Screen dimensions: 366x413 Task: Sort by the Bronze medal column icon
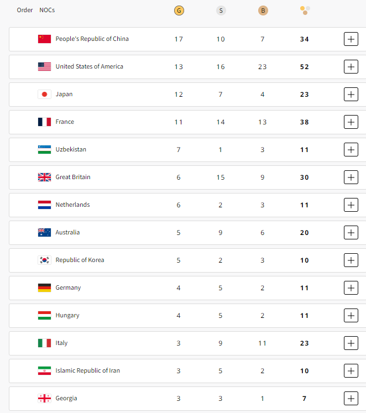pyautogui.click(x=263, y=11)
